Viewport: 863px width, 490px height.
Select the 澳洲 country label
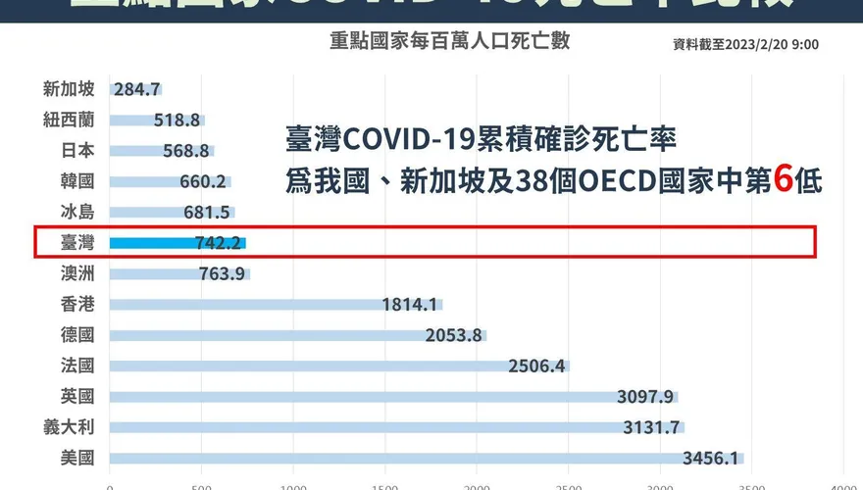tap(77, 273)
